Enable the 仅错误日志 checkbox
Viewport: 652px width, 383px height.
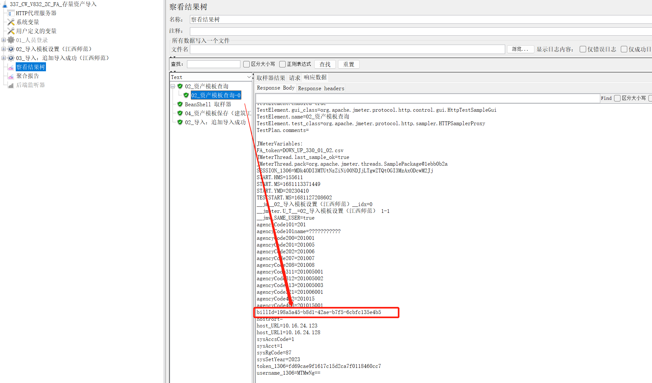click(583, 49)
